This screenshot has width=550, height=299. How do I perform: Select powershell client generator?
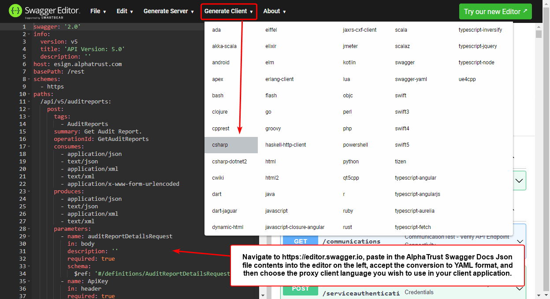(x=356, y=145)
